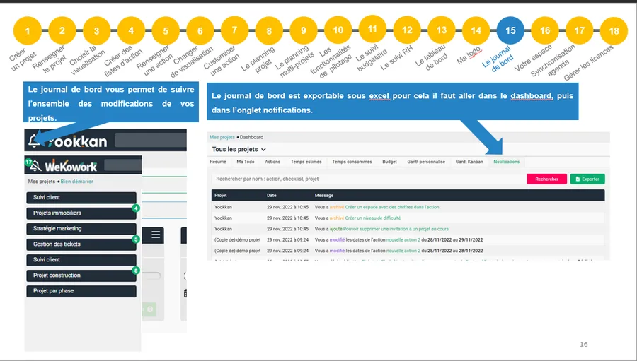This screenshot has width=637, height=361.
Task: Click the green 5 badge on Gestion des tickets
Action: [136, 239]
